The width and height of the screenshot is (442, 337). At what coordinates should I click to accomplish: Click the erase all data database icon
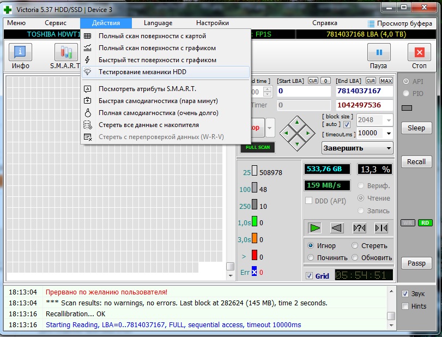click(x=88, y=125)
